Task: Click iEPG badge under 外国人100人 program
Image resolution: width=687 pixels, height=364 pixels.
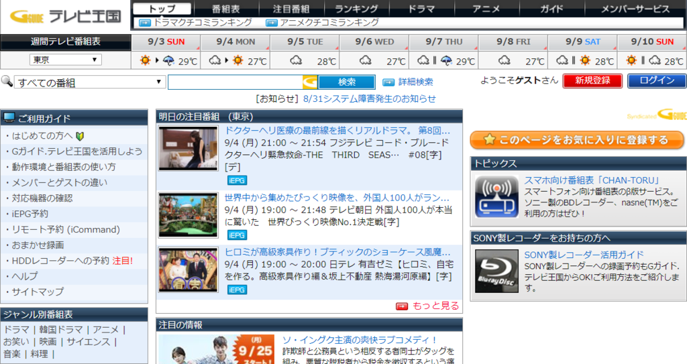Action: pyautogui.click(x=237, y=235)
